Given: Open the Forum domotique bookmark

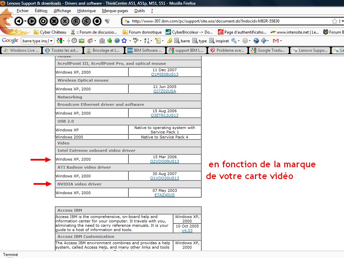Looking at the screenshot, I should 142,32.
